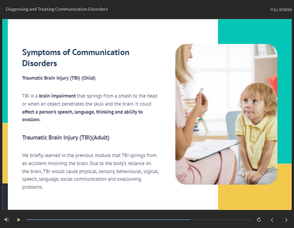
Task: Open FULL SCREEN mode
Action: (x=281, y=10)
